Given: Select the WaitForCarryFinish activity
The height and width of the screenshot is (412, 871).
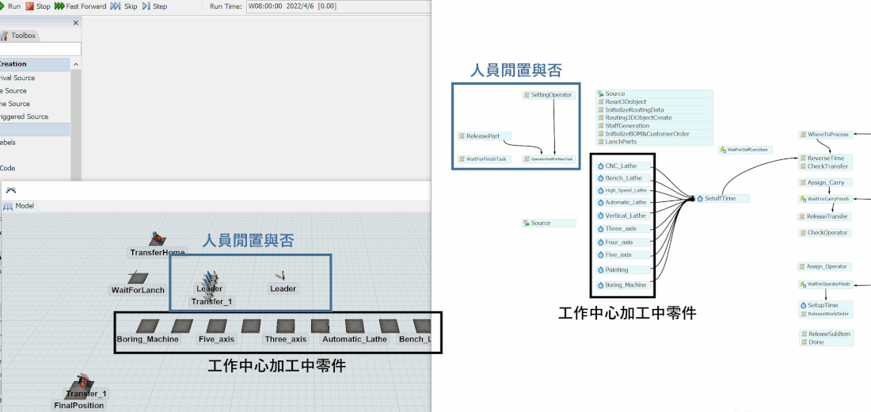Looking at the screenshot, I should point(827,199).
